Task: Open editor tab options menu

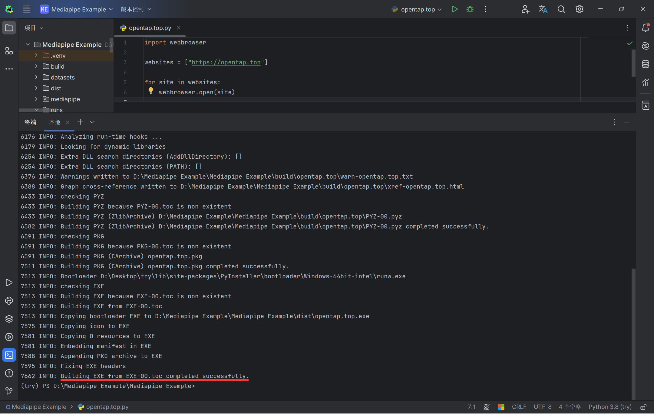Action: coord(627,28)
